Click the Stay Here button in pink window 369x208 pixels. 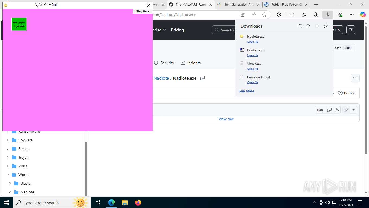(143, 11)
